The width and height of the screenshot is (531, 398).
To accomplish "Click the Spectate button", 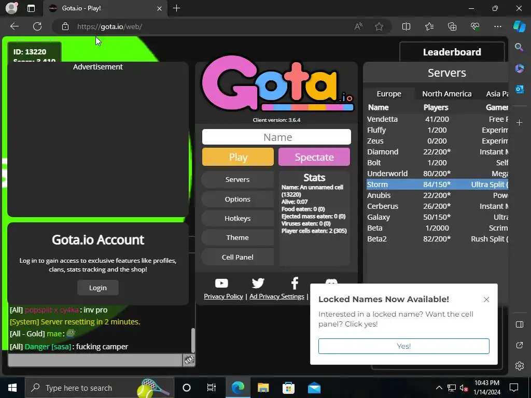I will (314, 157).
